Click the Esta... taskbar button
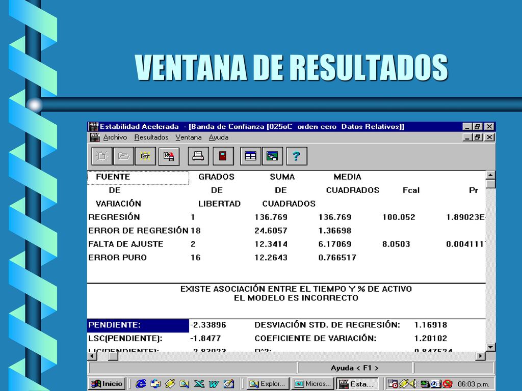Viewport: 522px width, 391px height. [357, 384]
